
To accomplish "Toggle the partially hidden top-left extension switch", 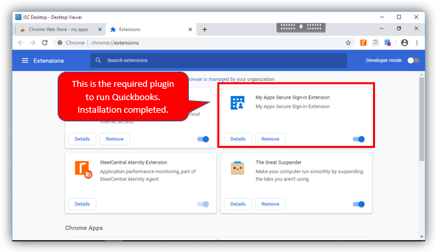I will (203, 139).
